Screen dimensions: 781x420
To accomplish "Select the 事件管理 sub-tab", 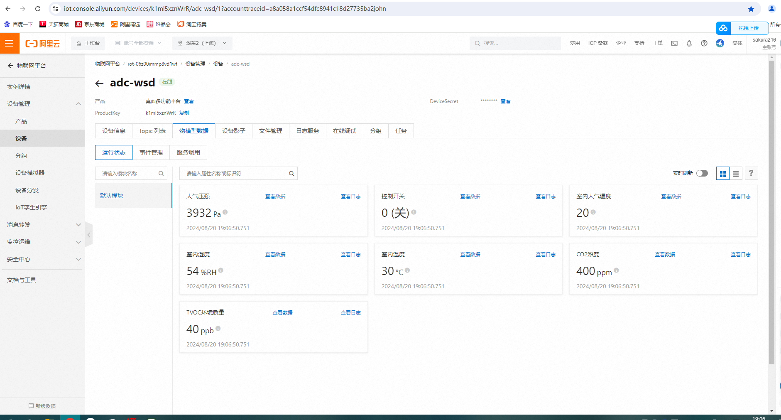I will point(151,152).
